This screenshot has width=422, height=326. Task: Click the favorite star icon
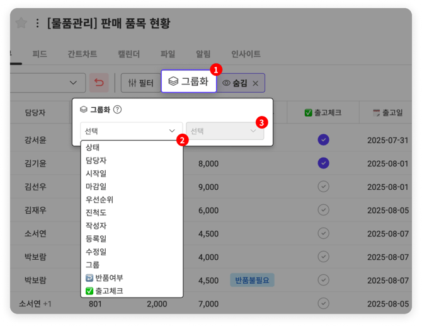click(21, 23)
